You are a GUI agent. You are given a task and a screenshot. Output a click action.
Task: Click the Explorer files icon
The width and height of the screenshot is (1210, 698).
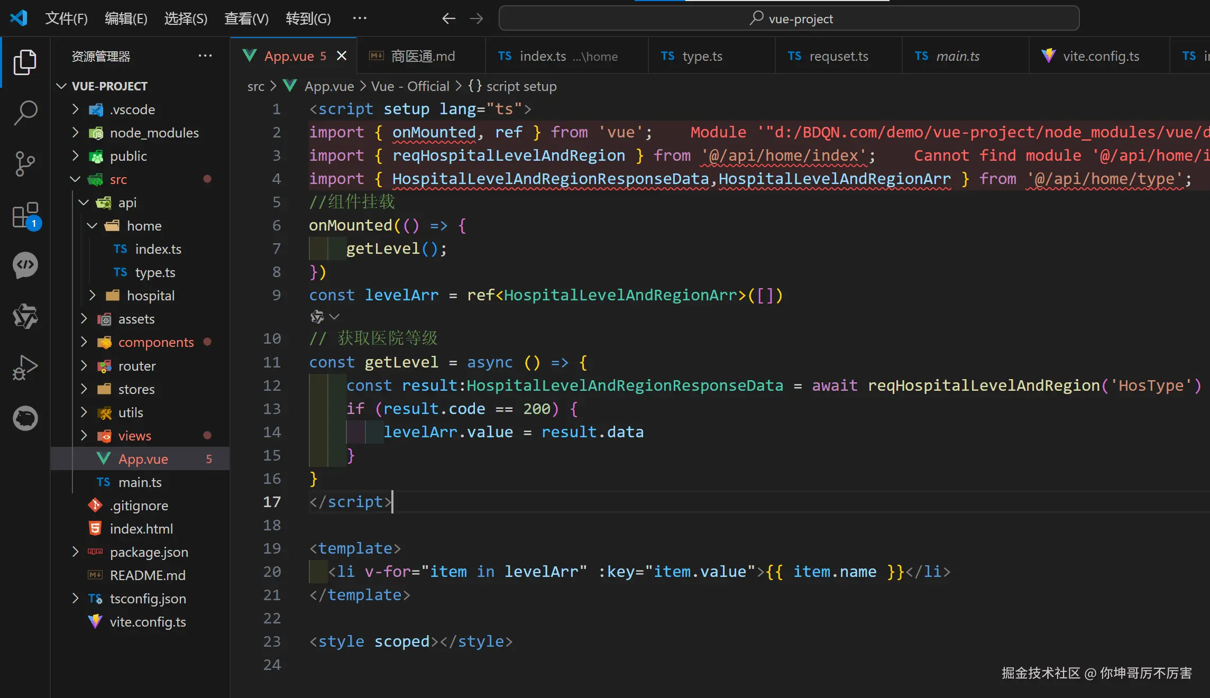coord(25,62)
